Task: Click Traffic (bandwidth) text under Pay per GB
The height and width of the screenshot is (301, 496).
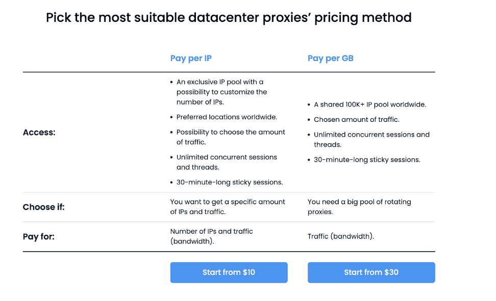Action: (x=341, y=236)
